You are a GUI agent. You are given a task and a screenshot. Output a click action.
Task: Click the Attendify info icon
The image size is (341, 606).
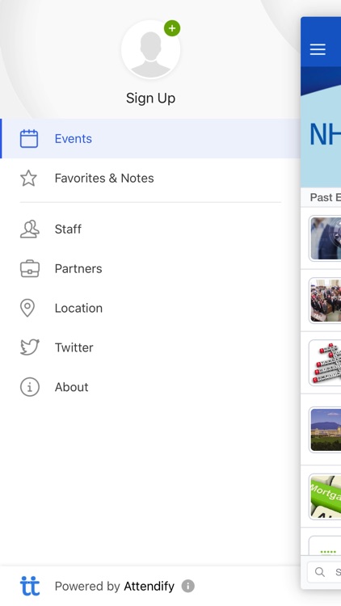click(x=188, y=586)
